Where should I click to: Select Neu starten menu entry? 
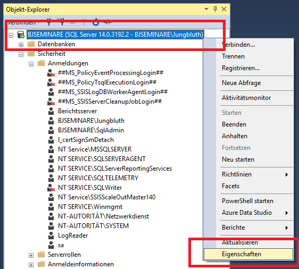(x=238, y=159)
